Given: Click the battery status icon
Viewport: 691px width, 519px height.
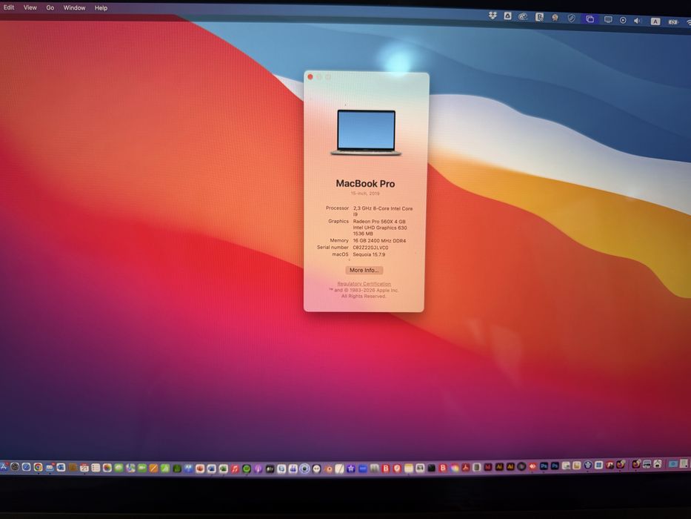Looking at the screenshot, I should point(673,22).
